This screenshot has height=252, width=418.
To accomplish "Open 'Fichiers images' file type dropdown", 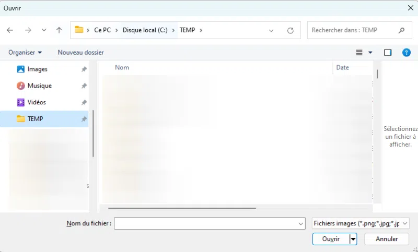I will 361,223.
